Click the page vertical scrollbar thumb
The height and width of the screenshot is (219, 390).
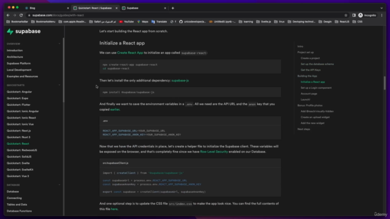385,83
